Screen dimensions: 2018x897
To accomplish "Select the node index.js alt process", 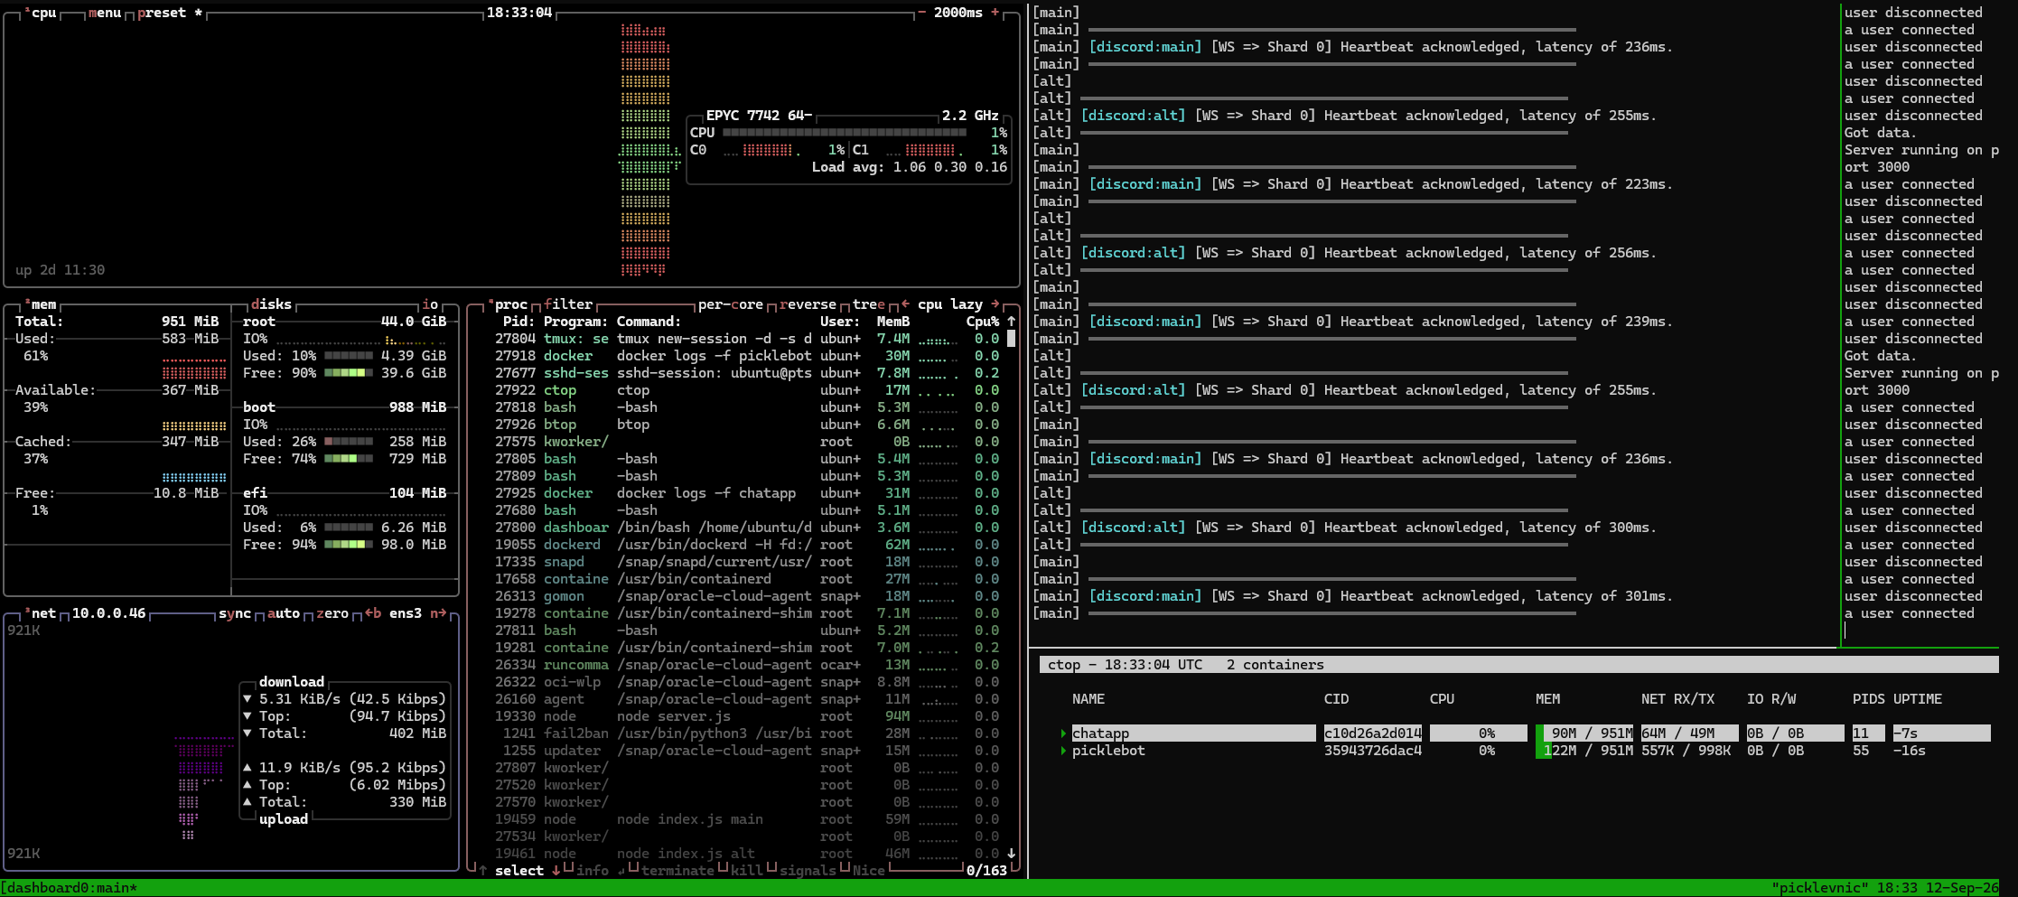I will pos(747,854).
